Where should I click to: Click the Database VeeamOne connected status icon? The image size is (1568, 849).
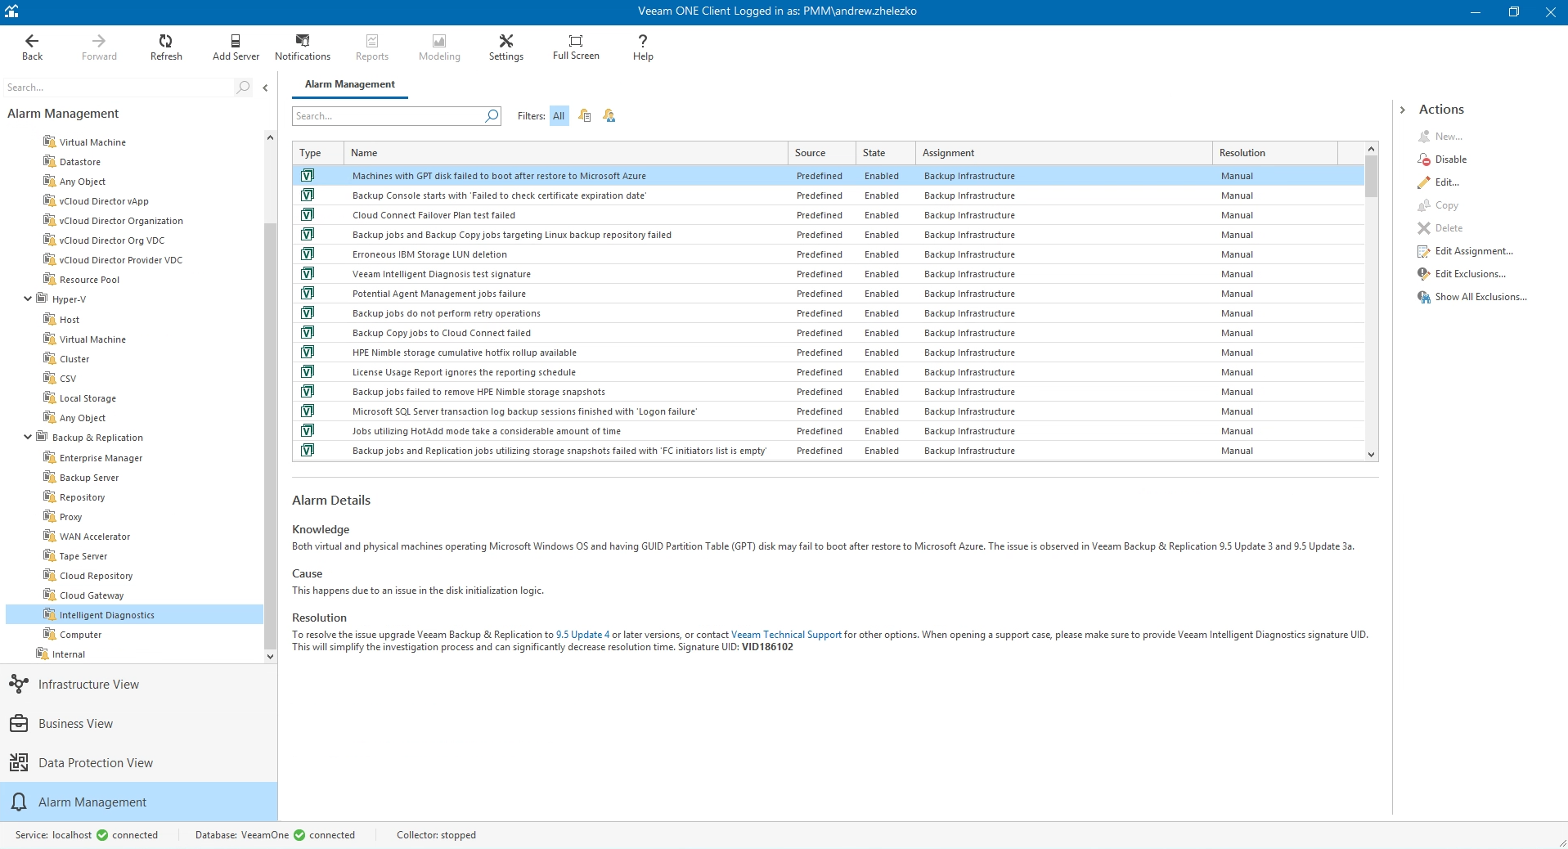[299, 835]
